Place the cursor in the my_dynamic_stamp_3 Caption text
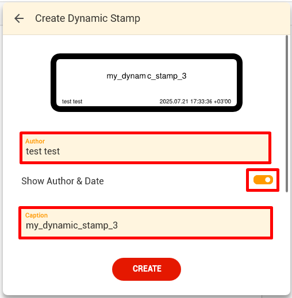 [x=72, y=226]
